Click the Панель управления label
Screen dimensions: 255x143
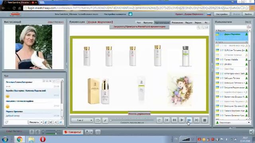click(139, 114)
